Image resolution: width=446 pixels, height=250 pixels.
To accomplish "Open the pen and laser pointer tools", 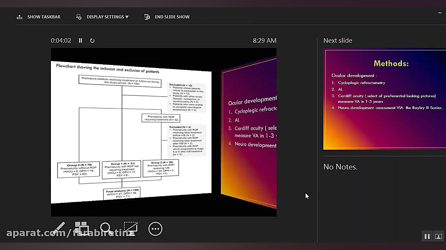I will pos(59,229).
